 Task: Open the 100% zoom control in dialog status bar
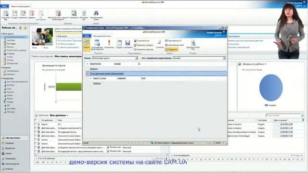tap(219, 143)
